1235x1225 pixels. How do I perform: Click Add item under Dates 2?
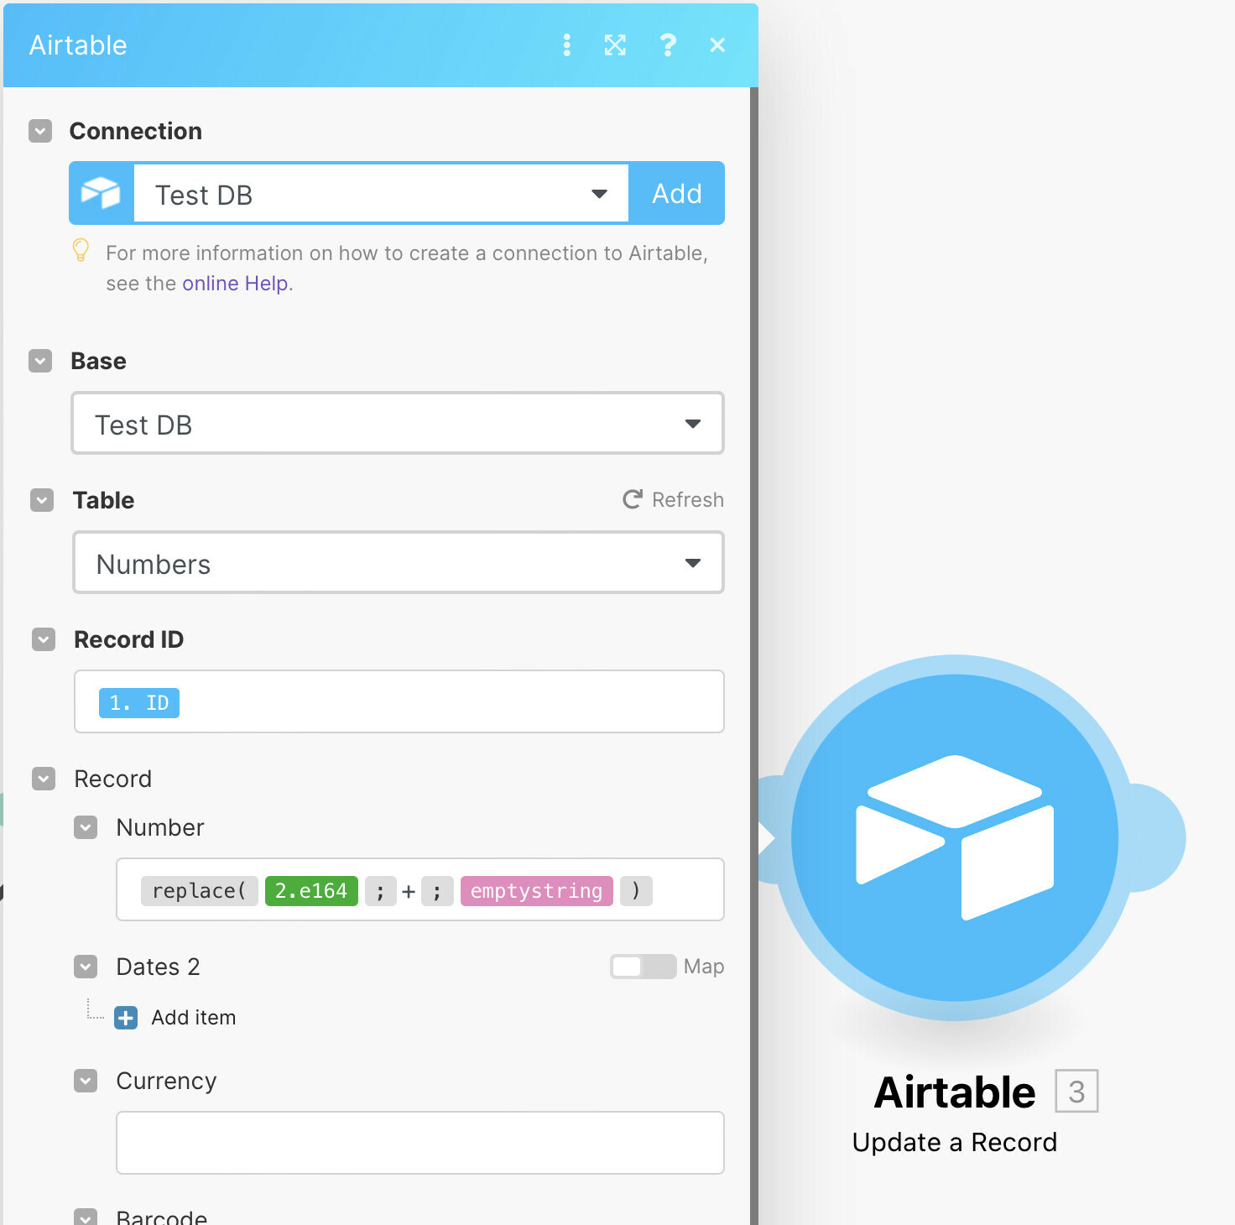click(194, 1018)
